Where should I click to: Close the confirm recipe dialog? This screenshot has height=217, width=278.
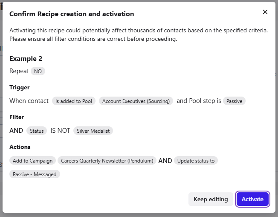tap(265, 12)
